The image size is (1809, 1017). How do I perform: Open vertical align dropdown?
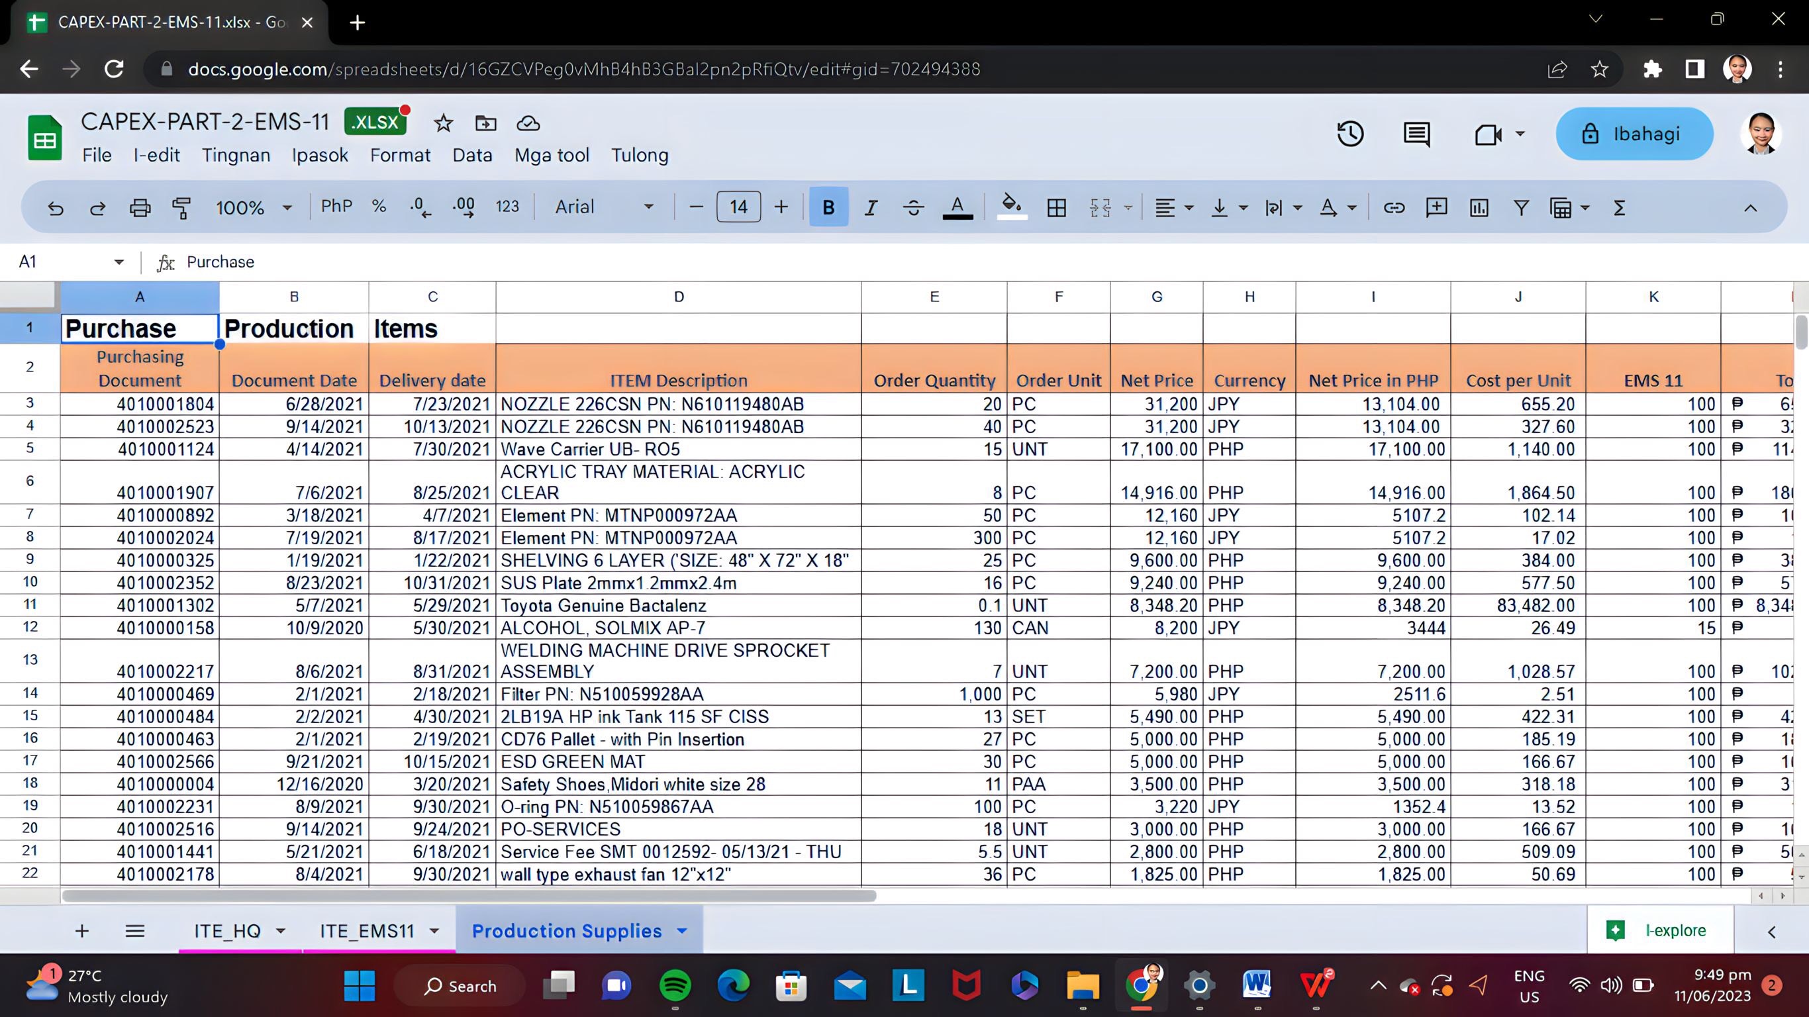[1229, 207]
